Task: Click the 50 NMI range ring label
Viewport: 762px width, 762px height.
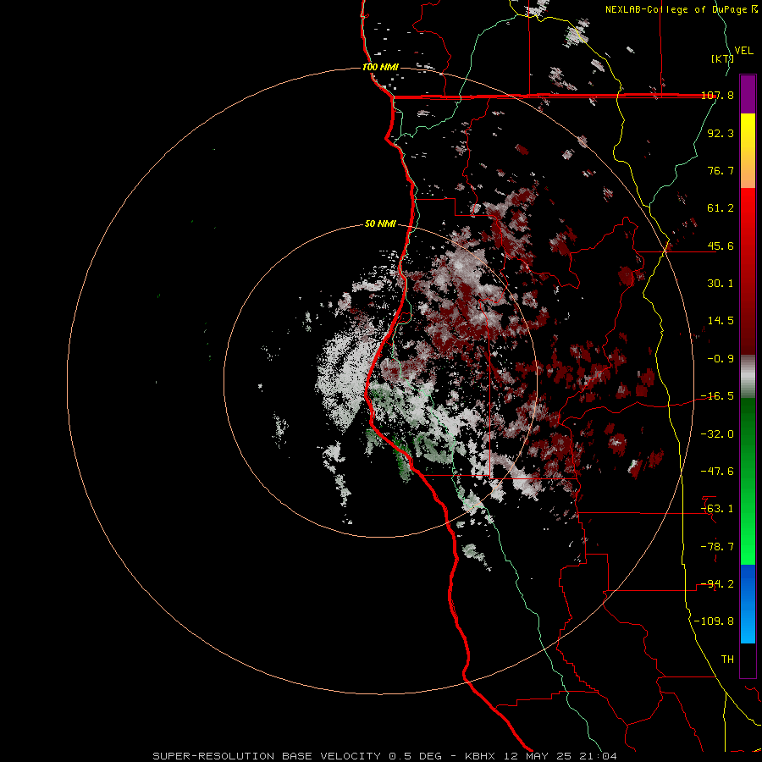Action: (380, 224)
